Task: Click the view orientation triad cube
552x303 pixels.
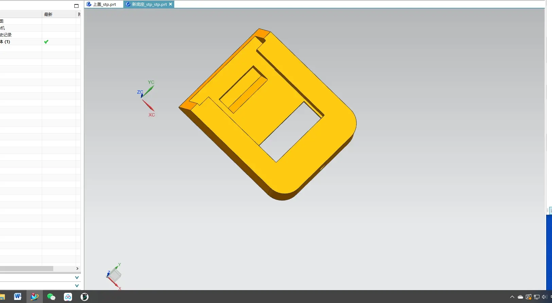Action: tap(114, 275)
